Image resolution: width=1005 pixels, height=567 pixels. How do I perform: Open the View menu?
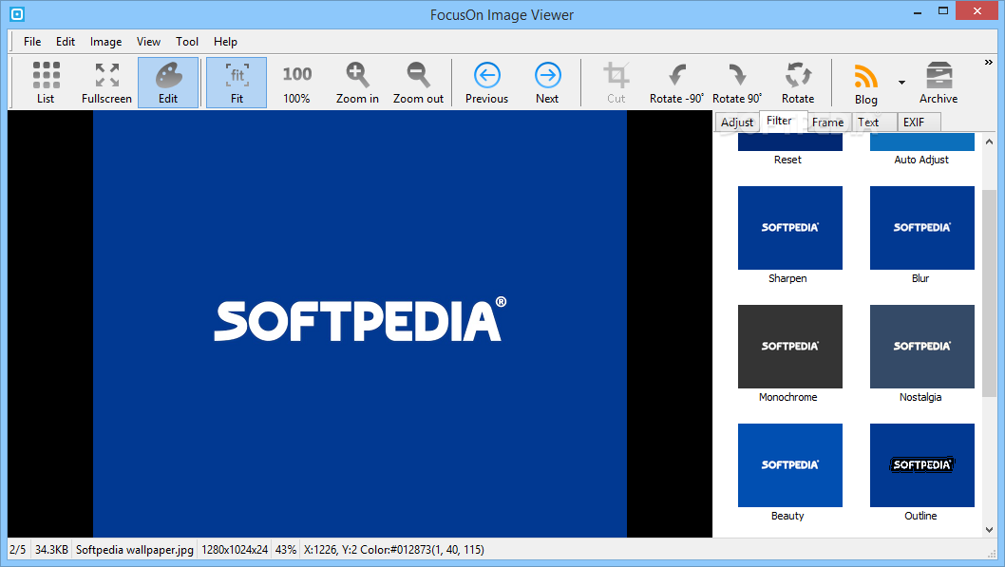pos(148,42)
